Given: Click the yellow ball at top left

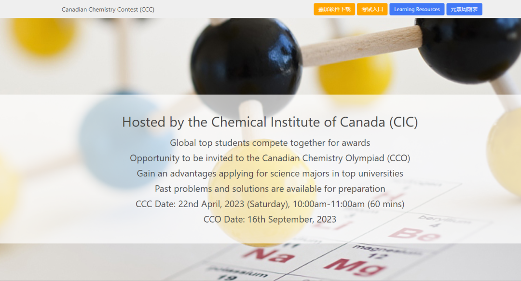Looking at the screenshot, I should [x=43, y=35].
